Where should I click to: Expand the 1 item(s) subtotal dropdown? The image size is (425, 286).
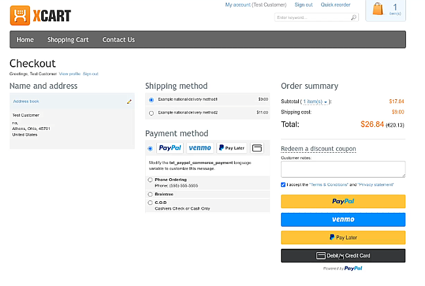(x=315, y=102)
